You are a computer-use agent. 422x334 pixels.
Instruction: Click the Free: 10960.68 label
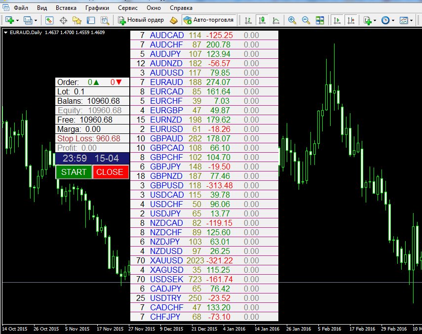[x=85, y=120]
